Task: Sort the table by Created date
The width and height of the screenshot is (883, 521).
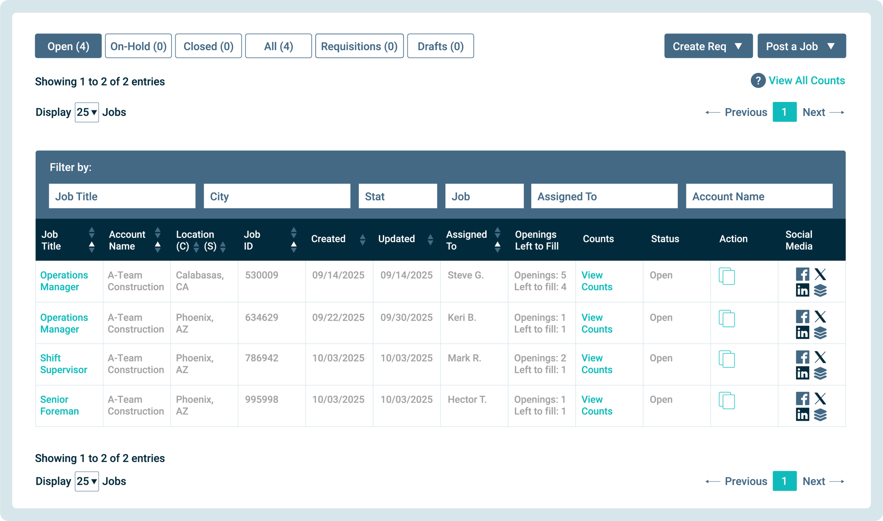Action: 362,240
